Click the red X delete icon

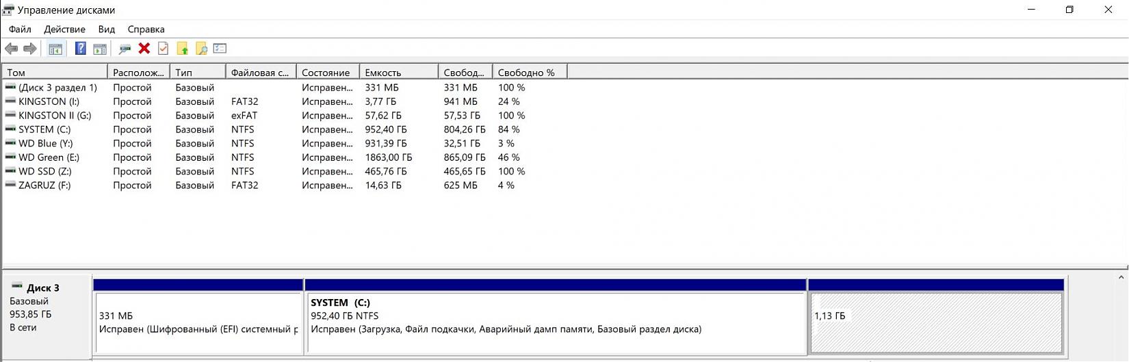pyautogui.click(x=144, y=49)
